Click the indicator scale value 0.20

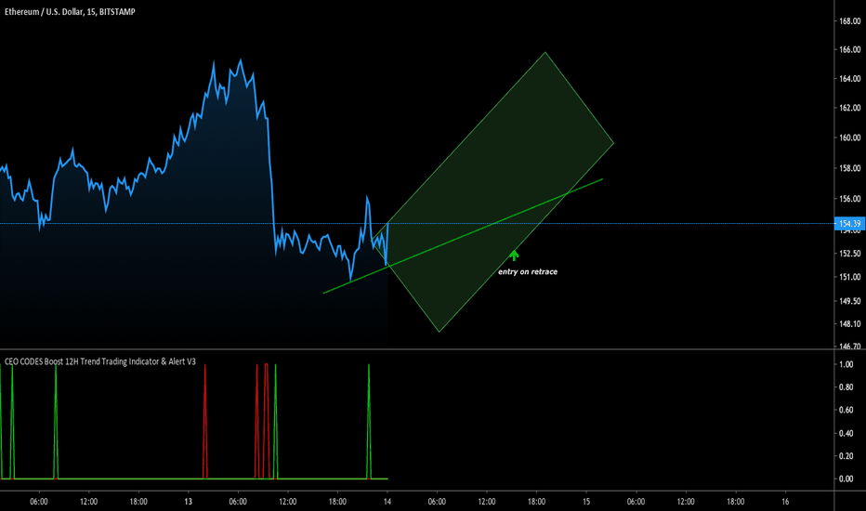point(846,456)
